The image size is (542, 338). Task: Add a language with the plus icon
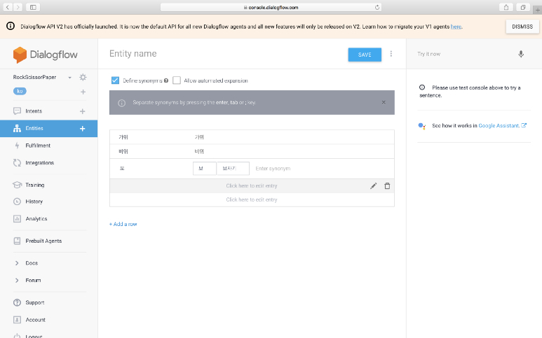point(83,92)
